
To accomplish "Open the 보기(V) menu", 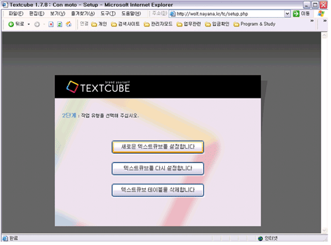I will click(58, 14).
